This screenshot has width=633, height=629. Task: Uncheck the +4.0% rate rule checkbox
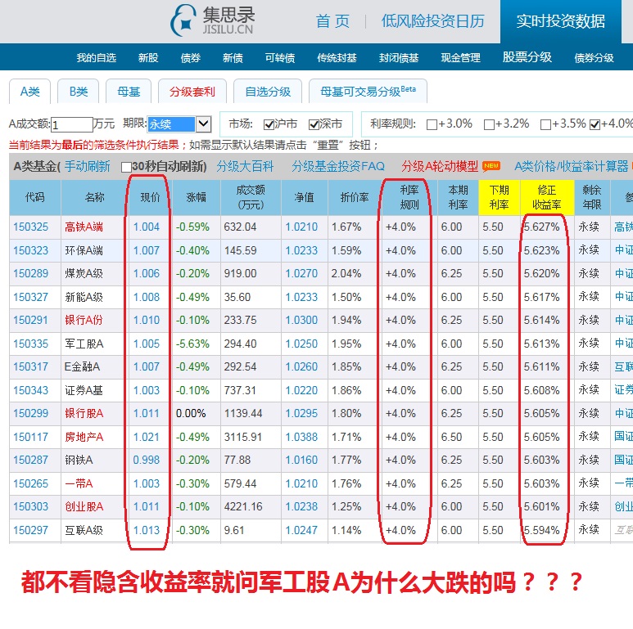pyautogui.click(x=595, y=124)
